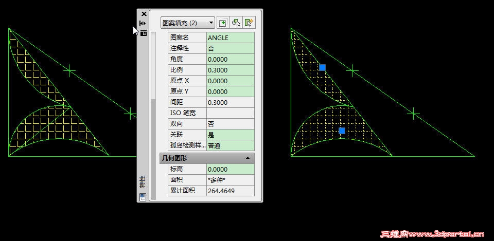494x241 pixels.
Task: Open the palette properties menu icon
Action: point(144,33)
